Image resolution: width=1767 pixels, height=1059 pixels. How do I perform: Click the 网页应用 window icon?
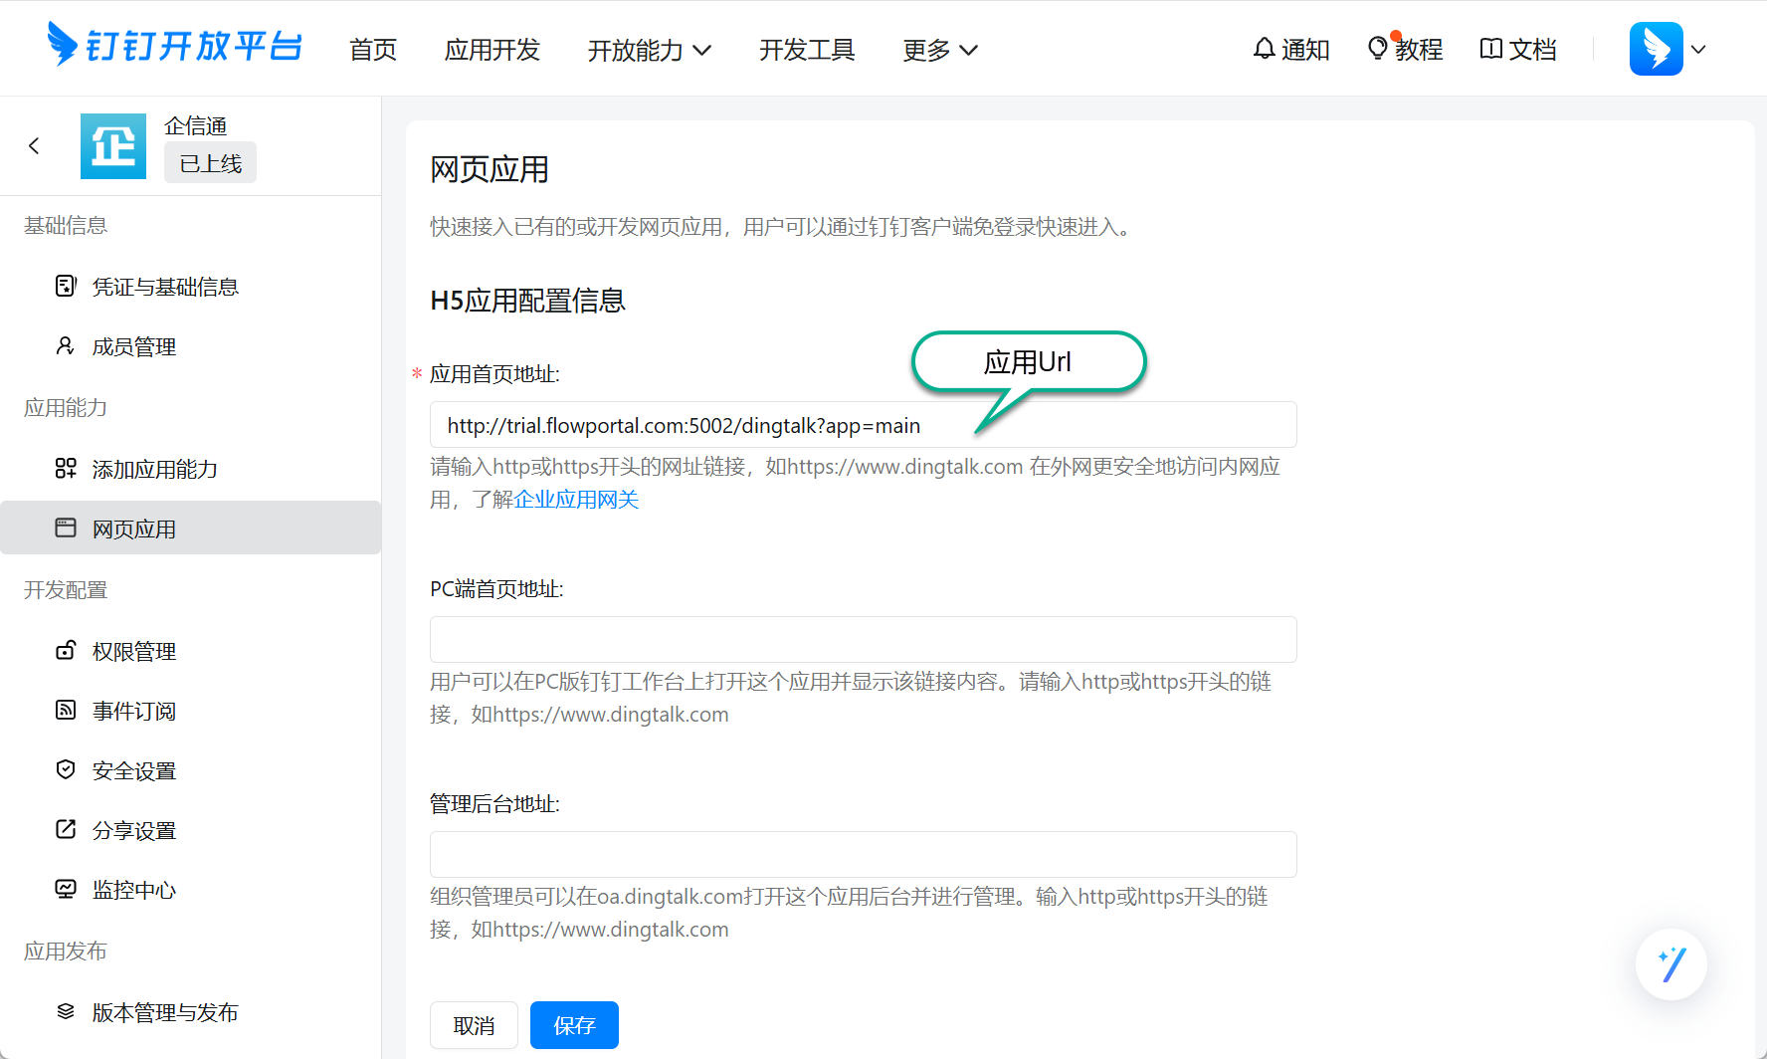(x=66, y=529)
